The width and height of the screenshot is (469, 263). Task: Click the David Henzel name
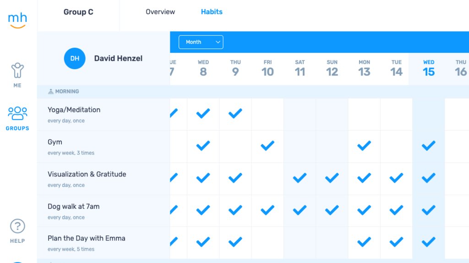coord(118,58)
